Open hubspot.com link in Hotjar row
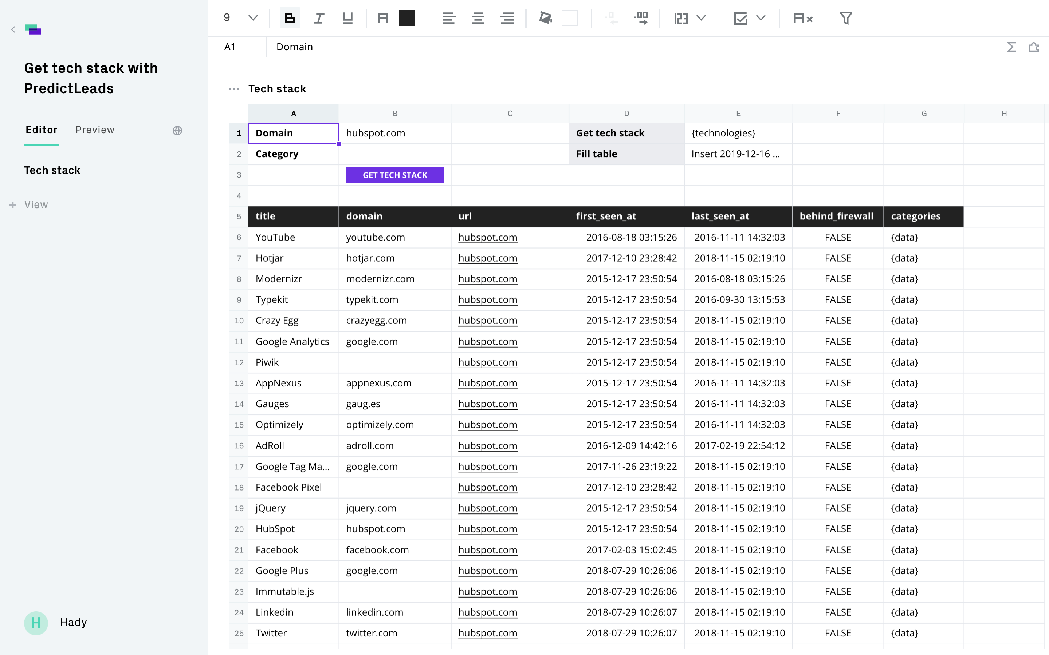The image size is (1049, 655). point(488,258)
